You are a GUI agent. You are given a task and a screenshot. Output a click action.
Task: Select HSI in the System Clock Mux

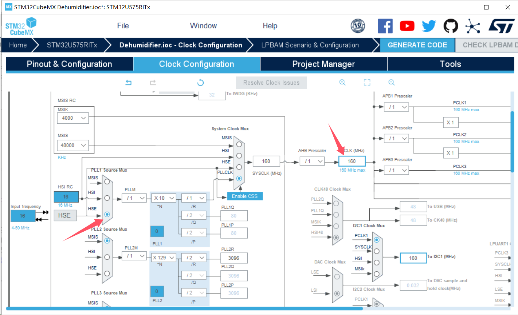[239, 156]
